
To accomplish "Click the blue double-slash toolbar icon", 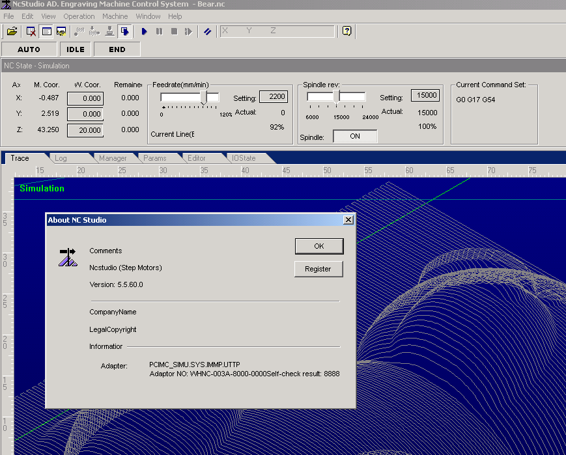I will coord(208,31).
